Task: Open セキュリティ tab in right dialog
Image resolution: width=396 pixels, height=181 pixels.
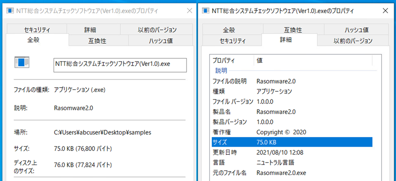Action: pos(232,41)
